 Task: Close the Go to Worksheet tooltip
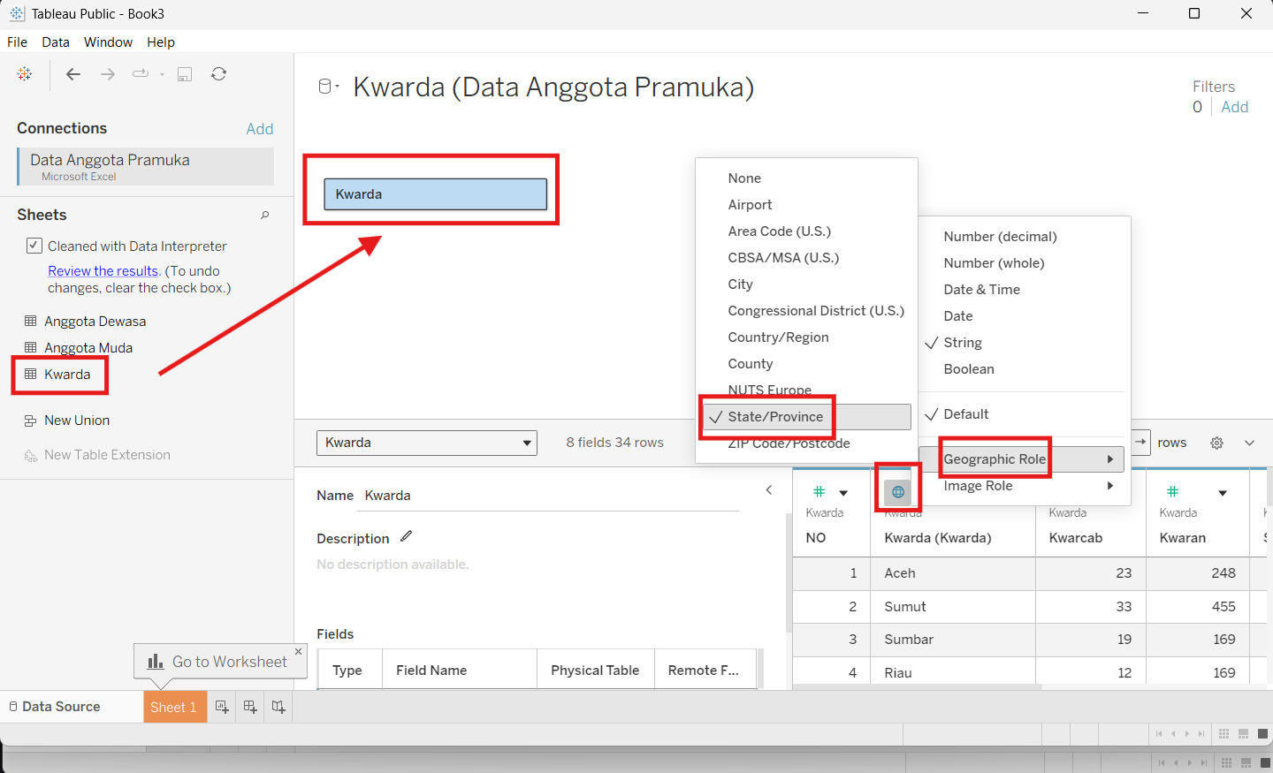298,651
